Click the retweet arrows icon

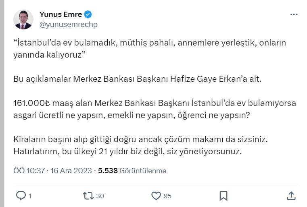pyautogui.click(x=87, y=196)
